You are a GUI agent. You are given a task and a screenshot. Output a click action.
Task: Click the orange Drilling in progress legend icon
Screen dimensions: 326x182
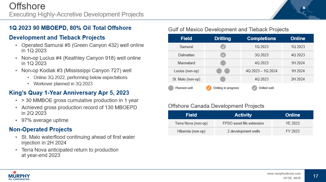(x=209, y=88)
